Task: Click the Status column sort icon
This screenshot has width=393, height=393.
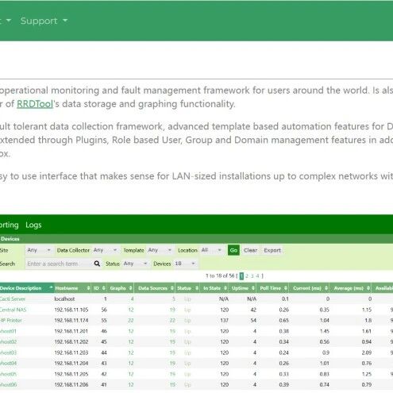Action: coord(197,288)
